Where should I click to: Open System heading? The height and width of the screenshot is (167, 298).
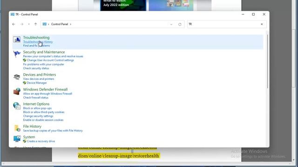(29, 137)
